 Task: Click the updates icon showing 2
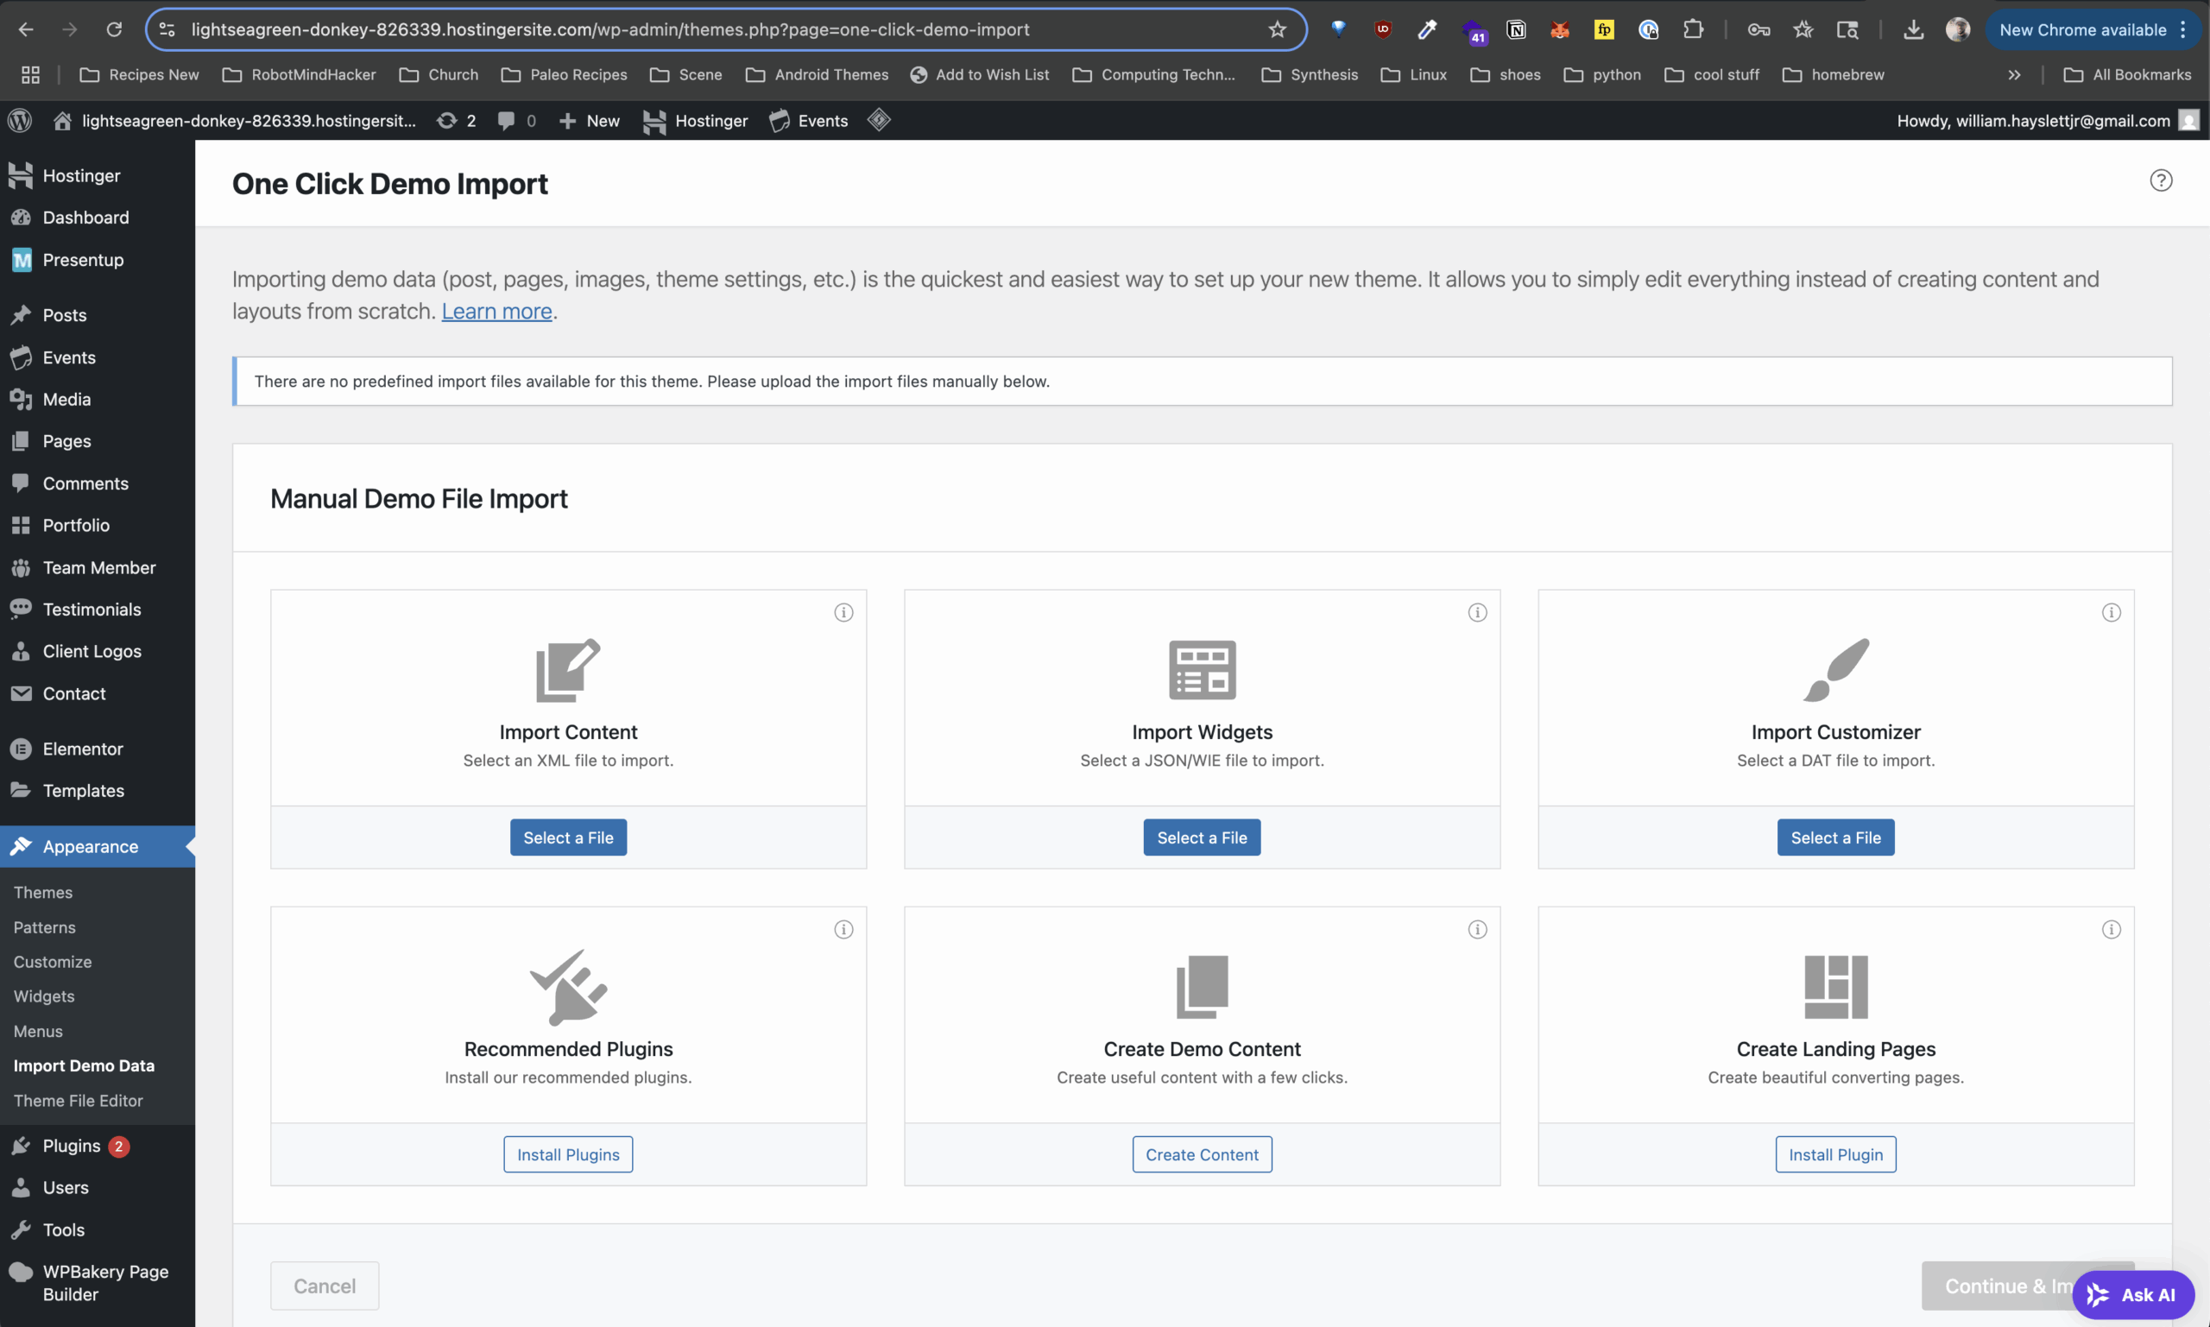tap(456, 121)
